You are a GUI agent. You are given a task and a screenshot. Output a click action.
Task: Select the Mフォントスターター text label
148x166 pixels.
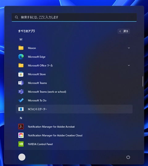coord(37,109)
